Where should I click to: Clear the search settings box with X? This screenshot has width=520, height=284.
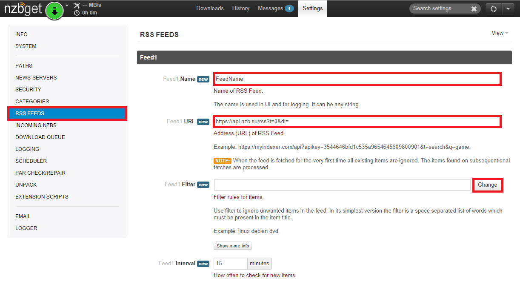point(474,9)
